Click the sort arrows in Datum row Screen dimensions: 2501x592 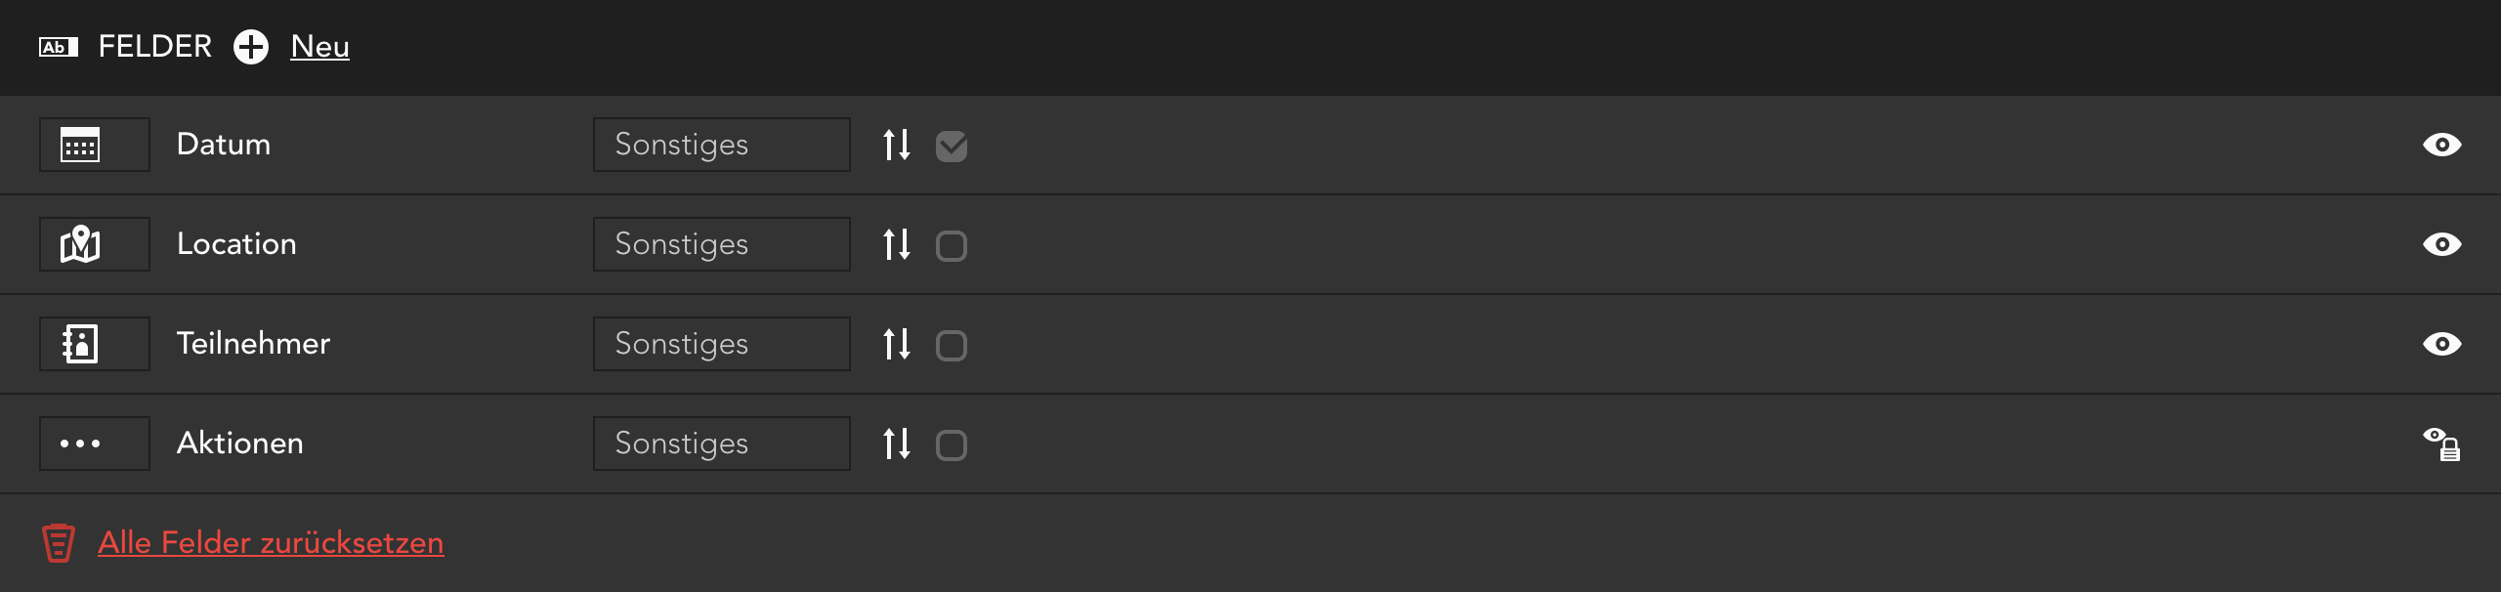(x=897, y=145)
